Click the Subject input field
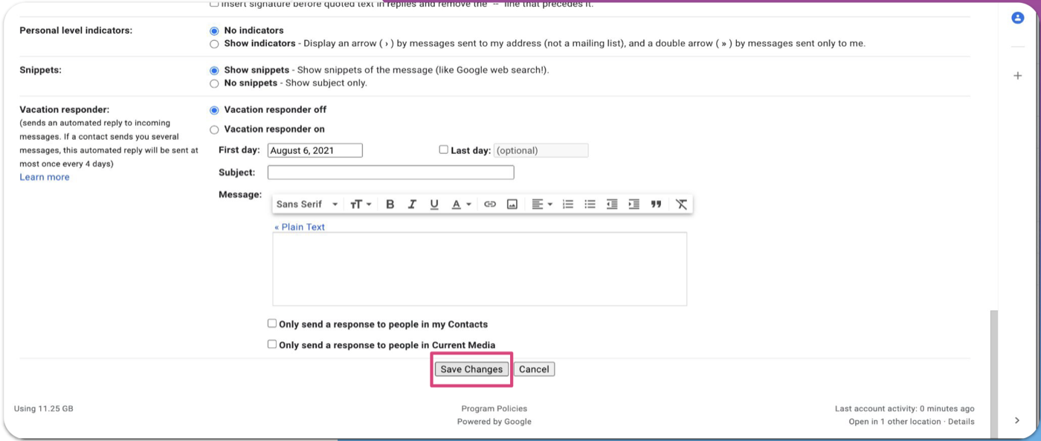Image resolution: width=1041 pixels, height=441 pixels. tap(390, 172)
